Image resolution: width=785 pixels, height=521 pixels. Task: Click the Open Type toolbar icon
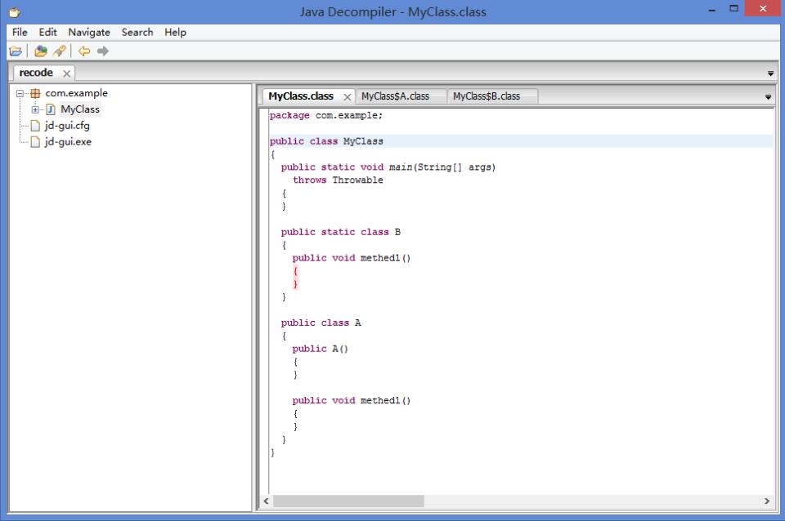(x=40, y=51)
